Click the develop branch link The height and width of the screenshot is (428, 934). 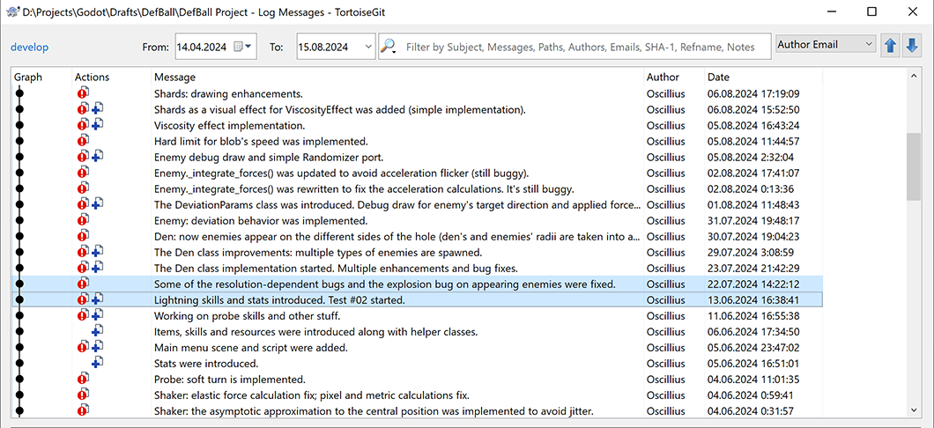click(29, 47)
